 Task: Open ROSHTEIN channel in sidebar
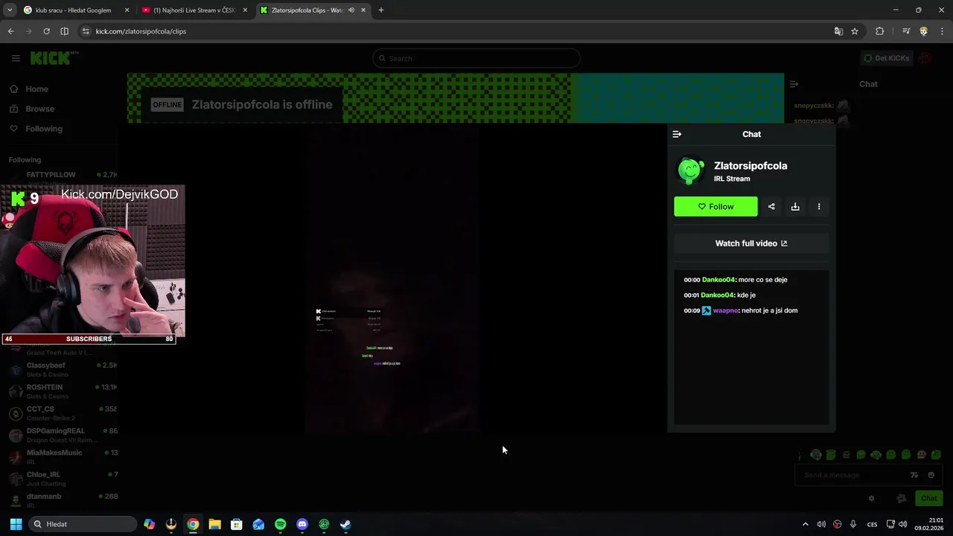63,391
